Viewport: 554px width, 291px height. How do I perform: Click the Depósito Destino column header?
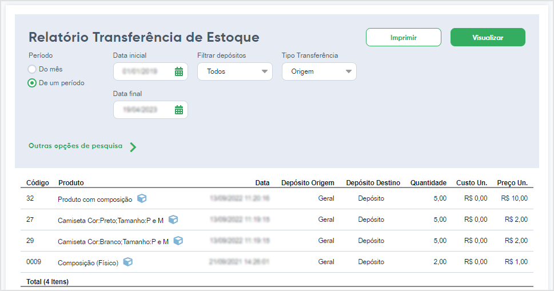tap(373, 182)
